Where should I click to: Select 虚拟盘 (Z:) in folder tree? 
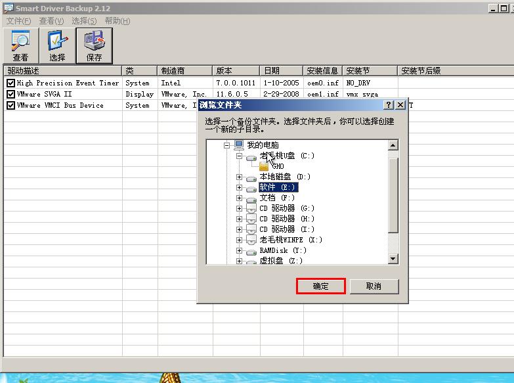point(281,261)
